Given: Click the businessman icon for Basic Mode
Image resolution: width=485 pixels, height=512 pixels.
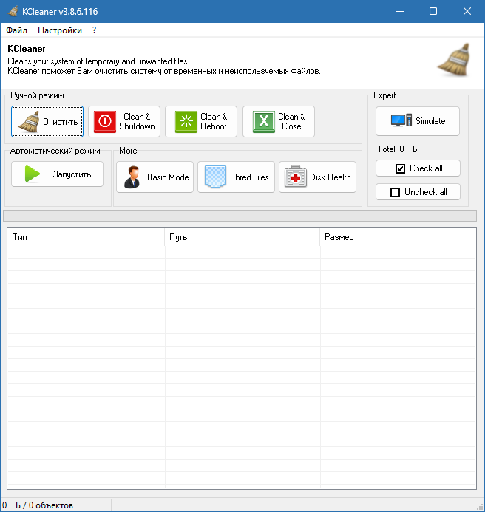Looking at the screenshot, I should click(x=132, y=177).
